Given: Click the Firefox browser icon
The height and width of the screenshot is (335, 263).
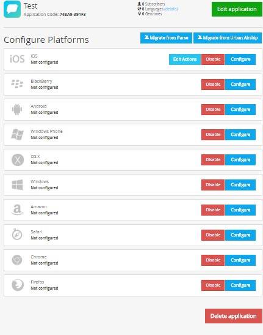Looking at the screenshot, I should (18, 285).
